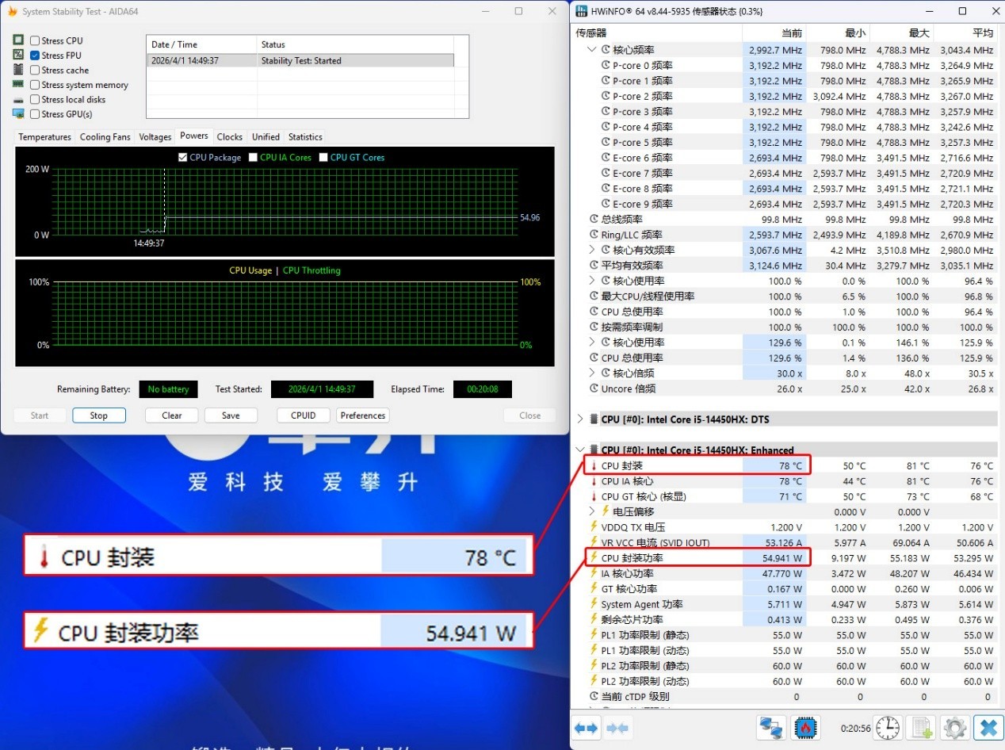Click HWiNFO expand columns arrows icon
Screen dimensions: 1005x750
586,728
